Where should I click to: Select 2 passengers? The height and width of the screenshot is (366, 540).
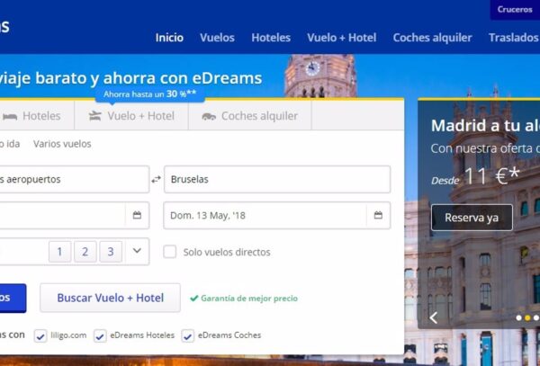pos(85,252)
